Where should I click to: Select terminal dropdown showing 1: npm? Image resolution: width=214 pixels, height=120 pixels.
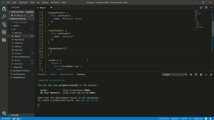(175, 75)
